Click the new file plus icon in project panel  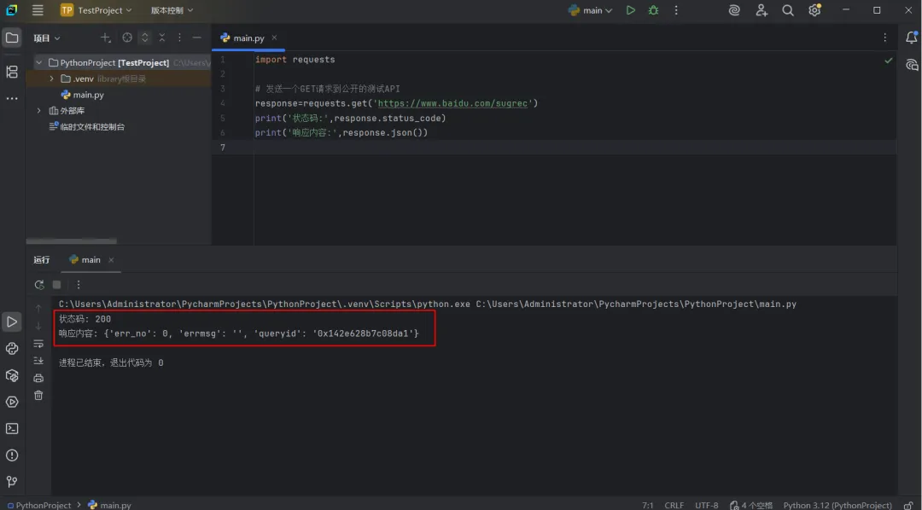pos(105,38)
